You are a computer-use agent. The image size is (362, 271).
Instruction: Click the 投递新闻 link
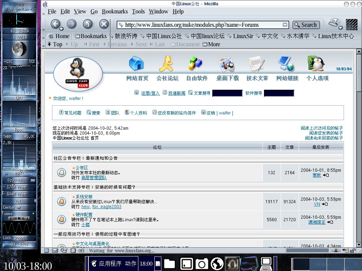point(177,93)
